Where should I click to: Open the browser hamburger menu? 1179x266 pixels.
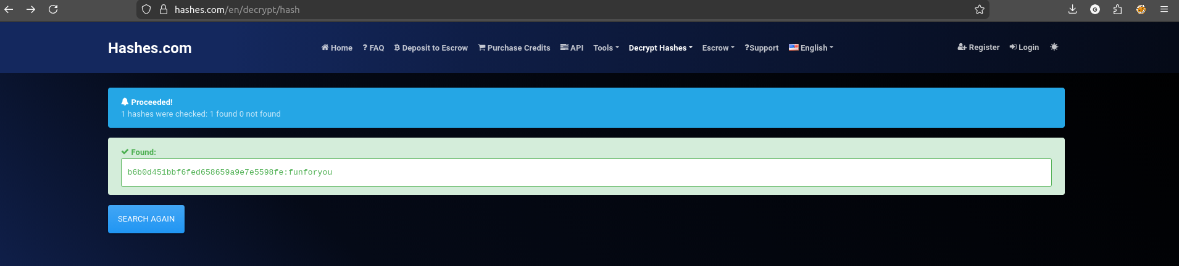1164,9
